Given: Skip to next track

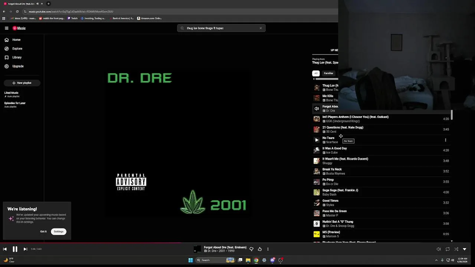Looking at the screenshot, I should 25,249.
